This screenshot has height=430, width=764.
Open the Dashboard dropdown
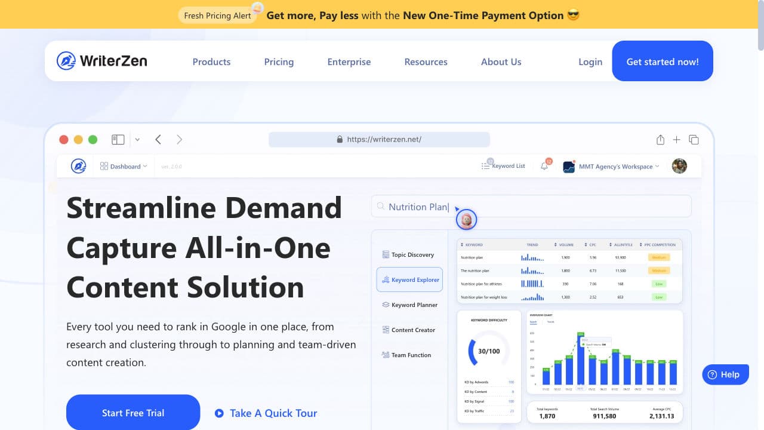pyautogui.click(x=124, y=166)
